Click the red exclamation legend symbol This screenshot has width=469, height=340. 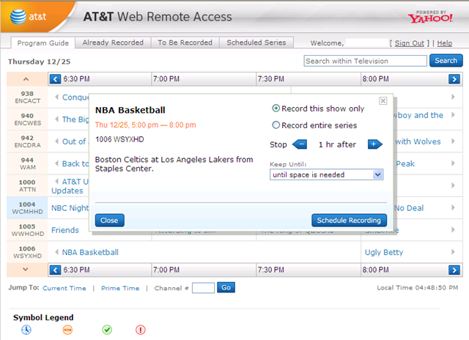[x=141, y=330]
